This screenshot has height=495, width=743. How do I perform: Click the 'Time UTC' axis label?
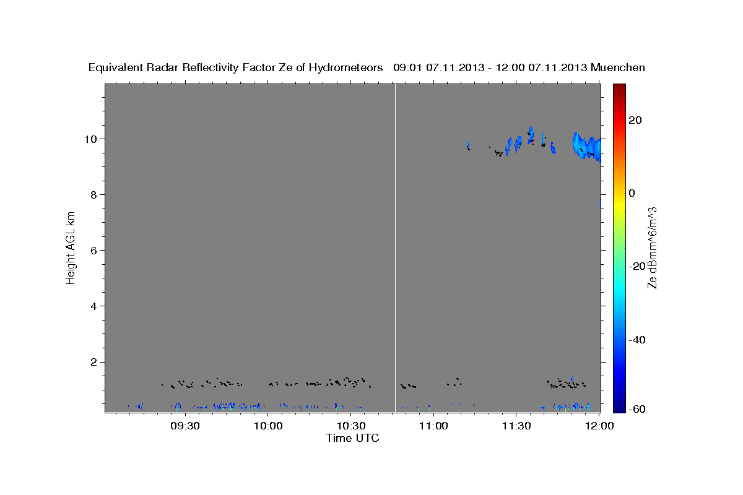coord(353,438)
